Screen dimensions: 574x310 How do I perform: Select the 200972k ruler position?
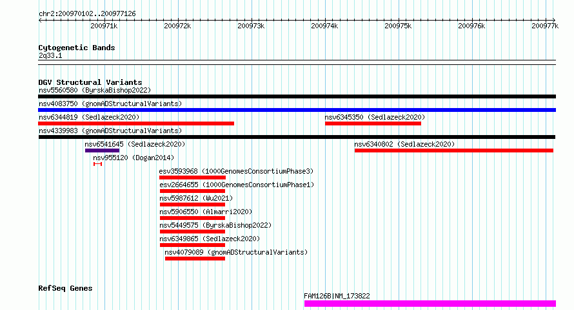click(x=177, y=26)
